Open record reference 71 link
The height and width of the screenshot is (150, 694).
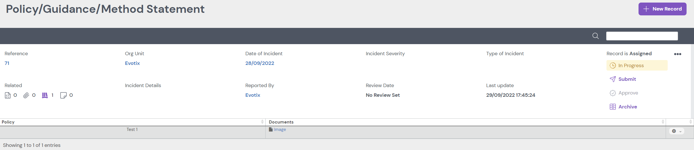[7, 63]
